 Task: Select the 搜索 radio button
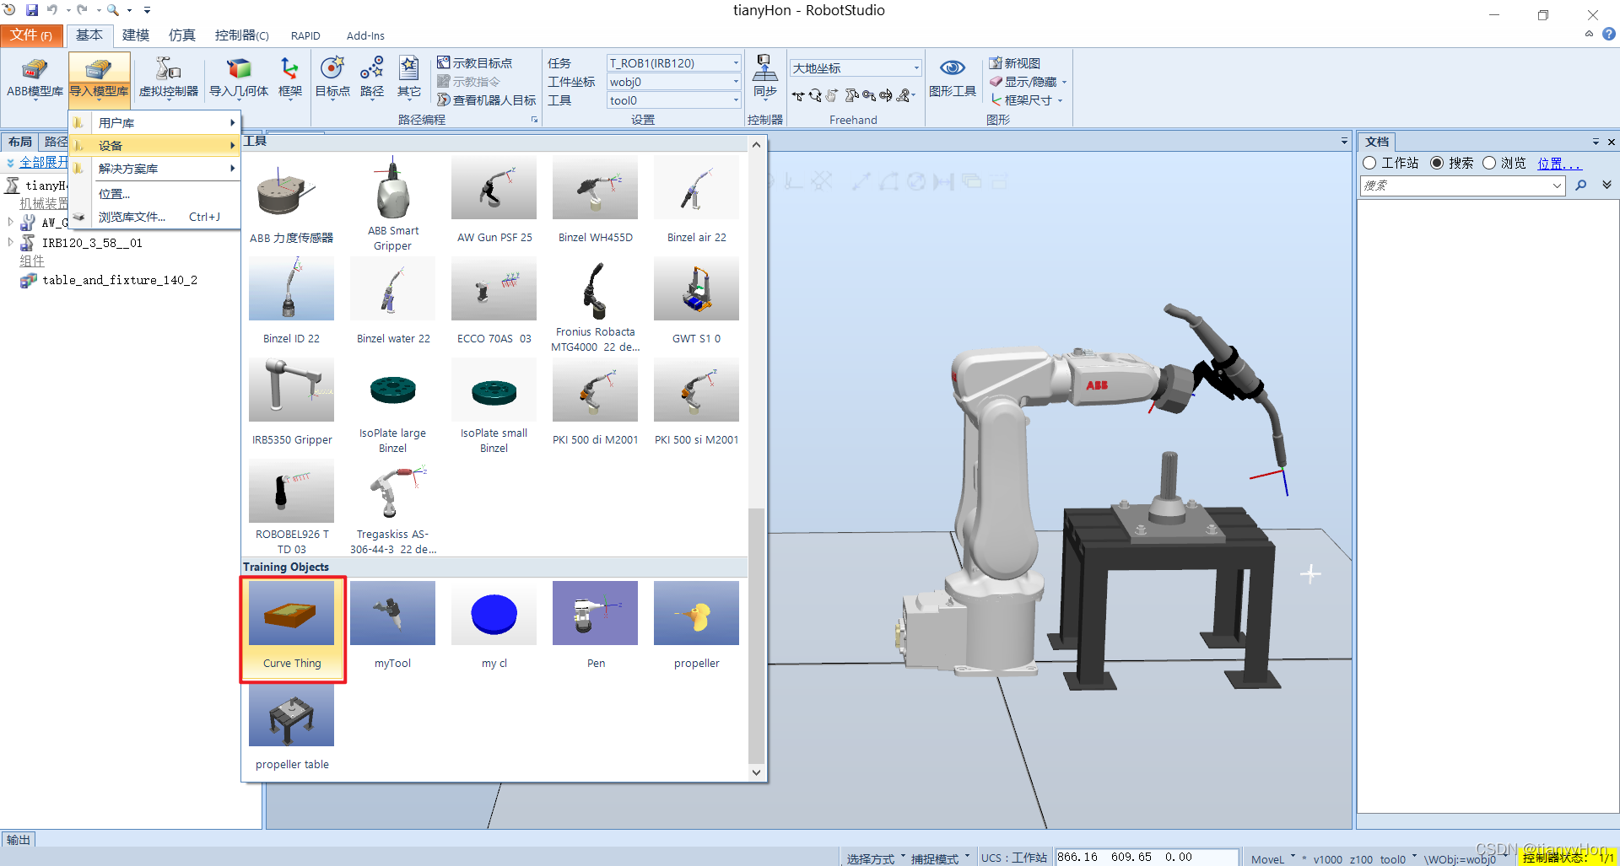pyautogui.click(x=1437, y=163)
